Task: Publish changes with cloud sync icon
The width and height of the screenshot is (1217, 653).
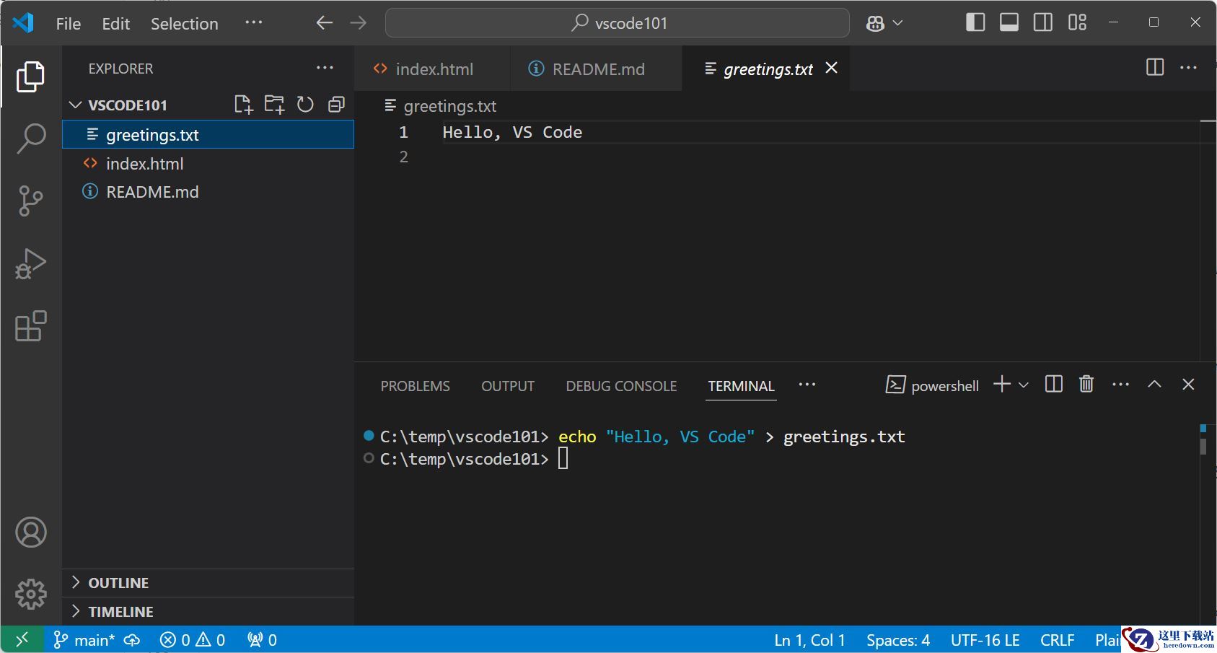Action: pos(132,640)
